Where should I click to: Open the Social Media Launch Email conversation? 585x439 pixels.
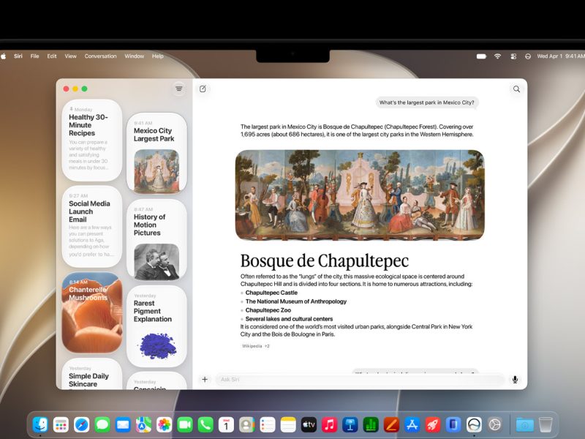(x=92, y=226)
